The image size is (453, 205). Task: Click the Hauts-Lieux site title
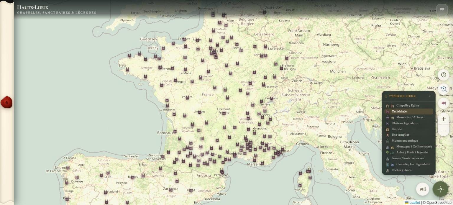click(x=33, y=7)
